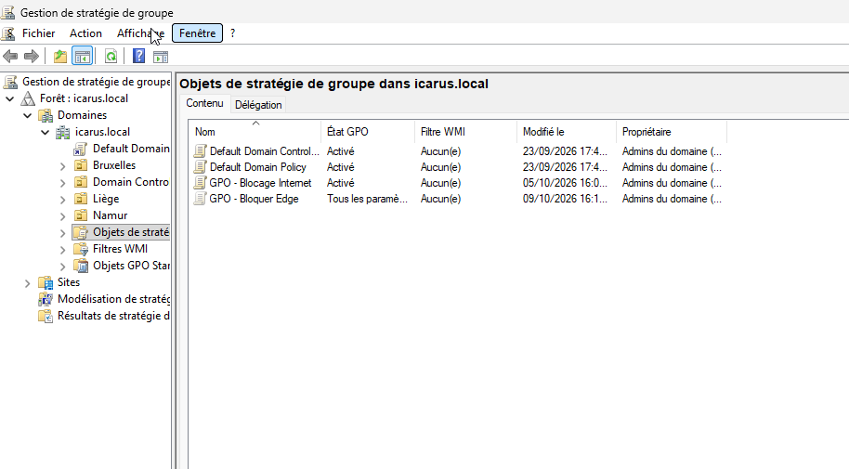Click the 09/10/2026 modified date cell
Viewport: 849px width, 469px height.
[565, 199]
